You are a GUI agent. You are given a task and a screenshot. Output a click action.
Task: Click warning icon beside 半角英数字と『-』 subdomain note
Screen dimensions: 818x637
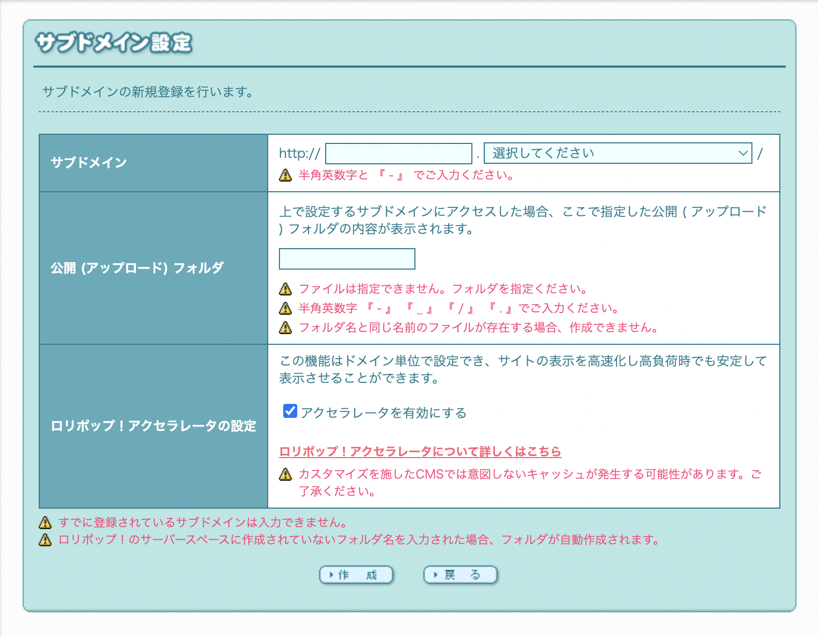click(x=285, y=175)
